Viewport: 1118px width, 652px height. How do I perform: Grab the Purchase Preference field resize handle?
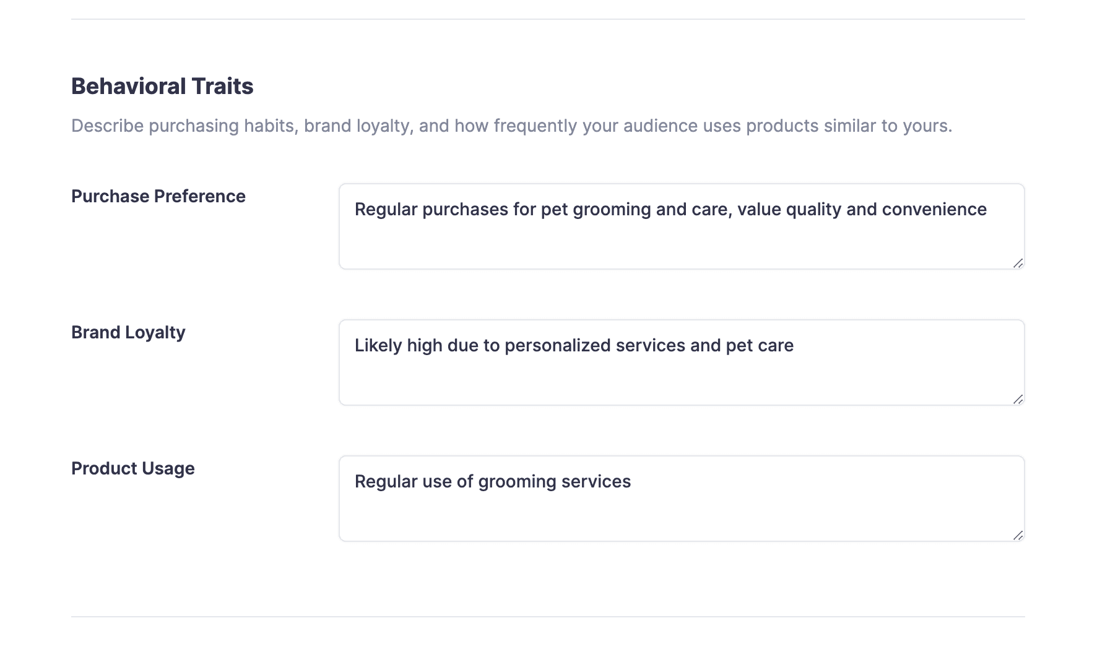point(1018,263)
